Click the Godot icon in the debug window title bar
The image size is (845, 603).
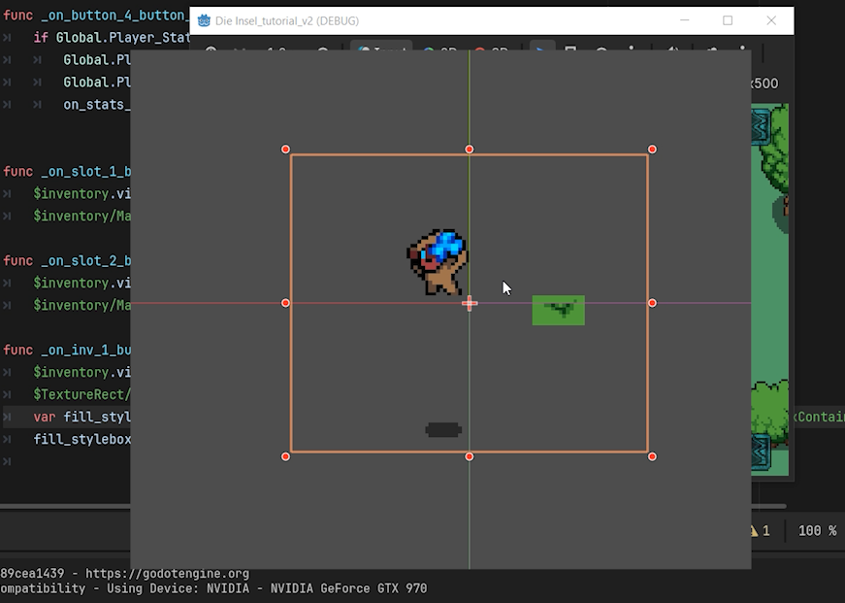coord(204,21)
